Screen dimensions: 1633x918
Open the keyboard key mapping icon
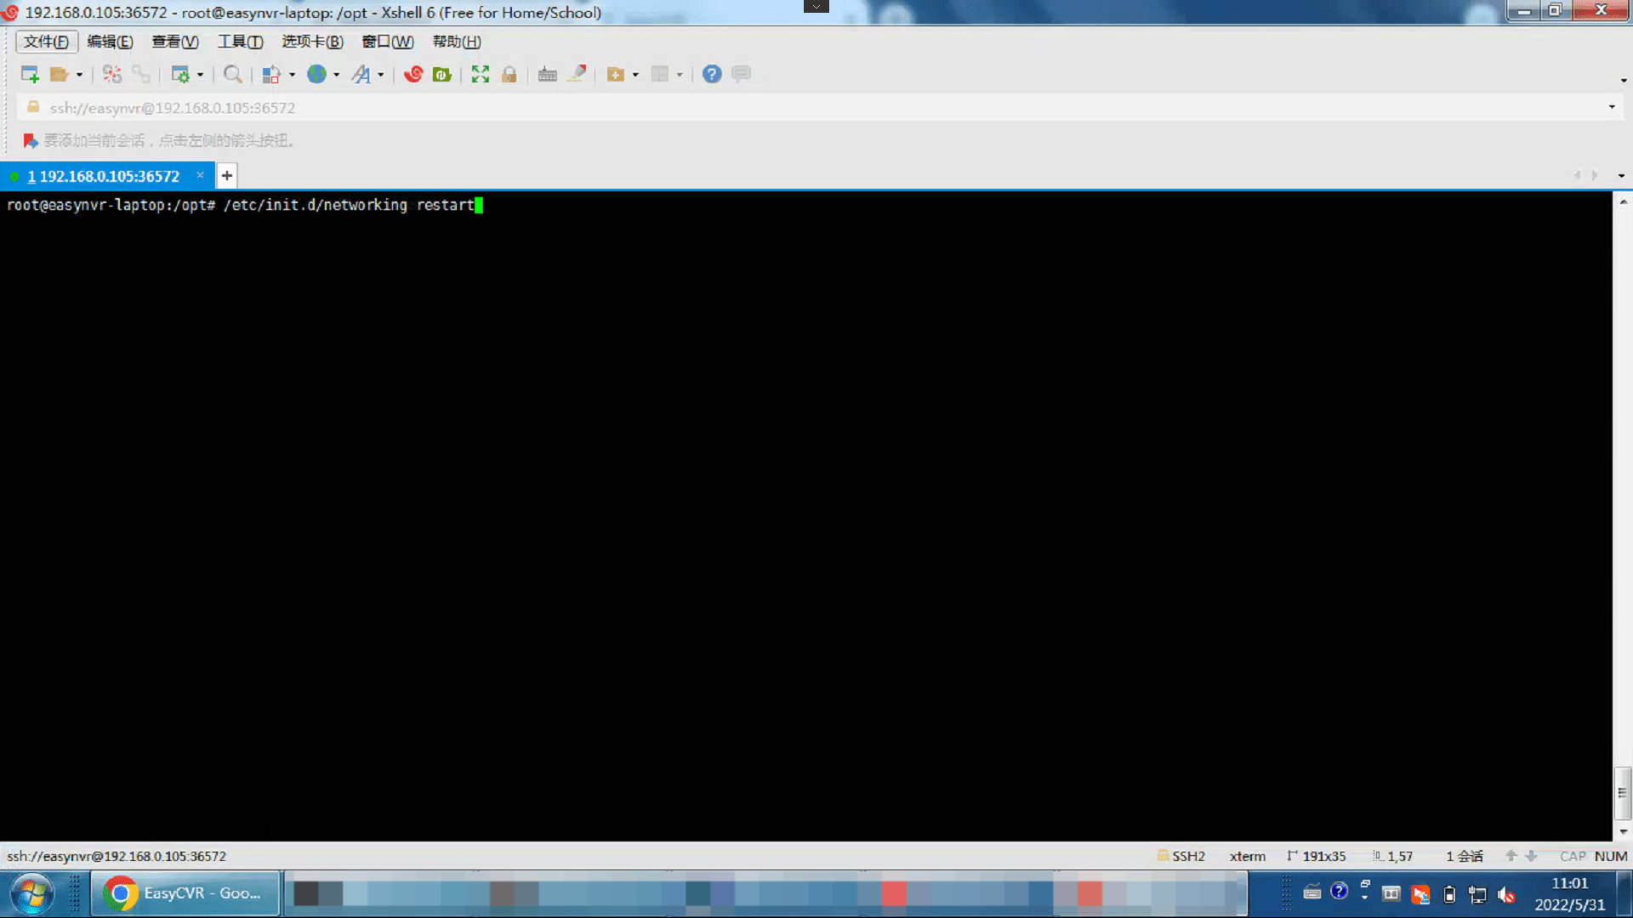547,75
